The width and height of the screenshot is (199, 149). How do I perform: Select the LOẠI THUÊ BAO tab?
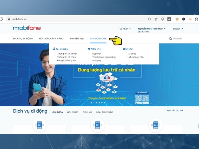point(104,112)
